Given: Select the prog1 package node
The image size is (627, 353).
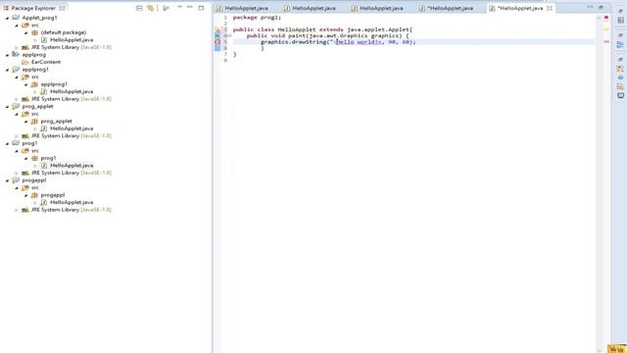Looking at the screenshot, I should point(48,158).
